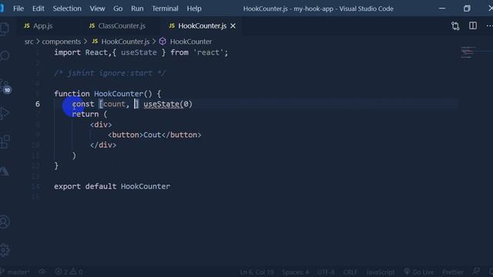Open the Selection menu

pos(67,8)
